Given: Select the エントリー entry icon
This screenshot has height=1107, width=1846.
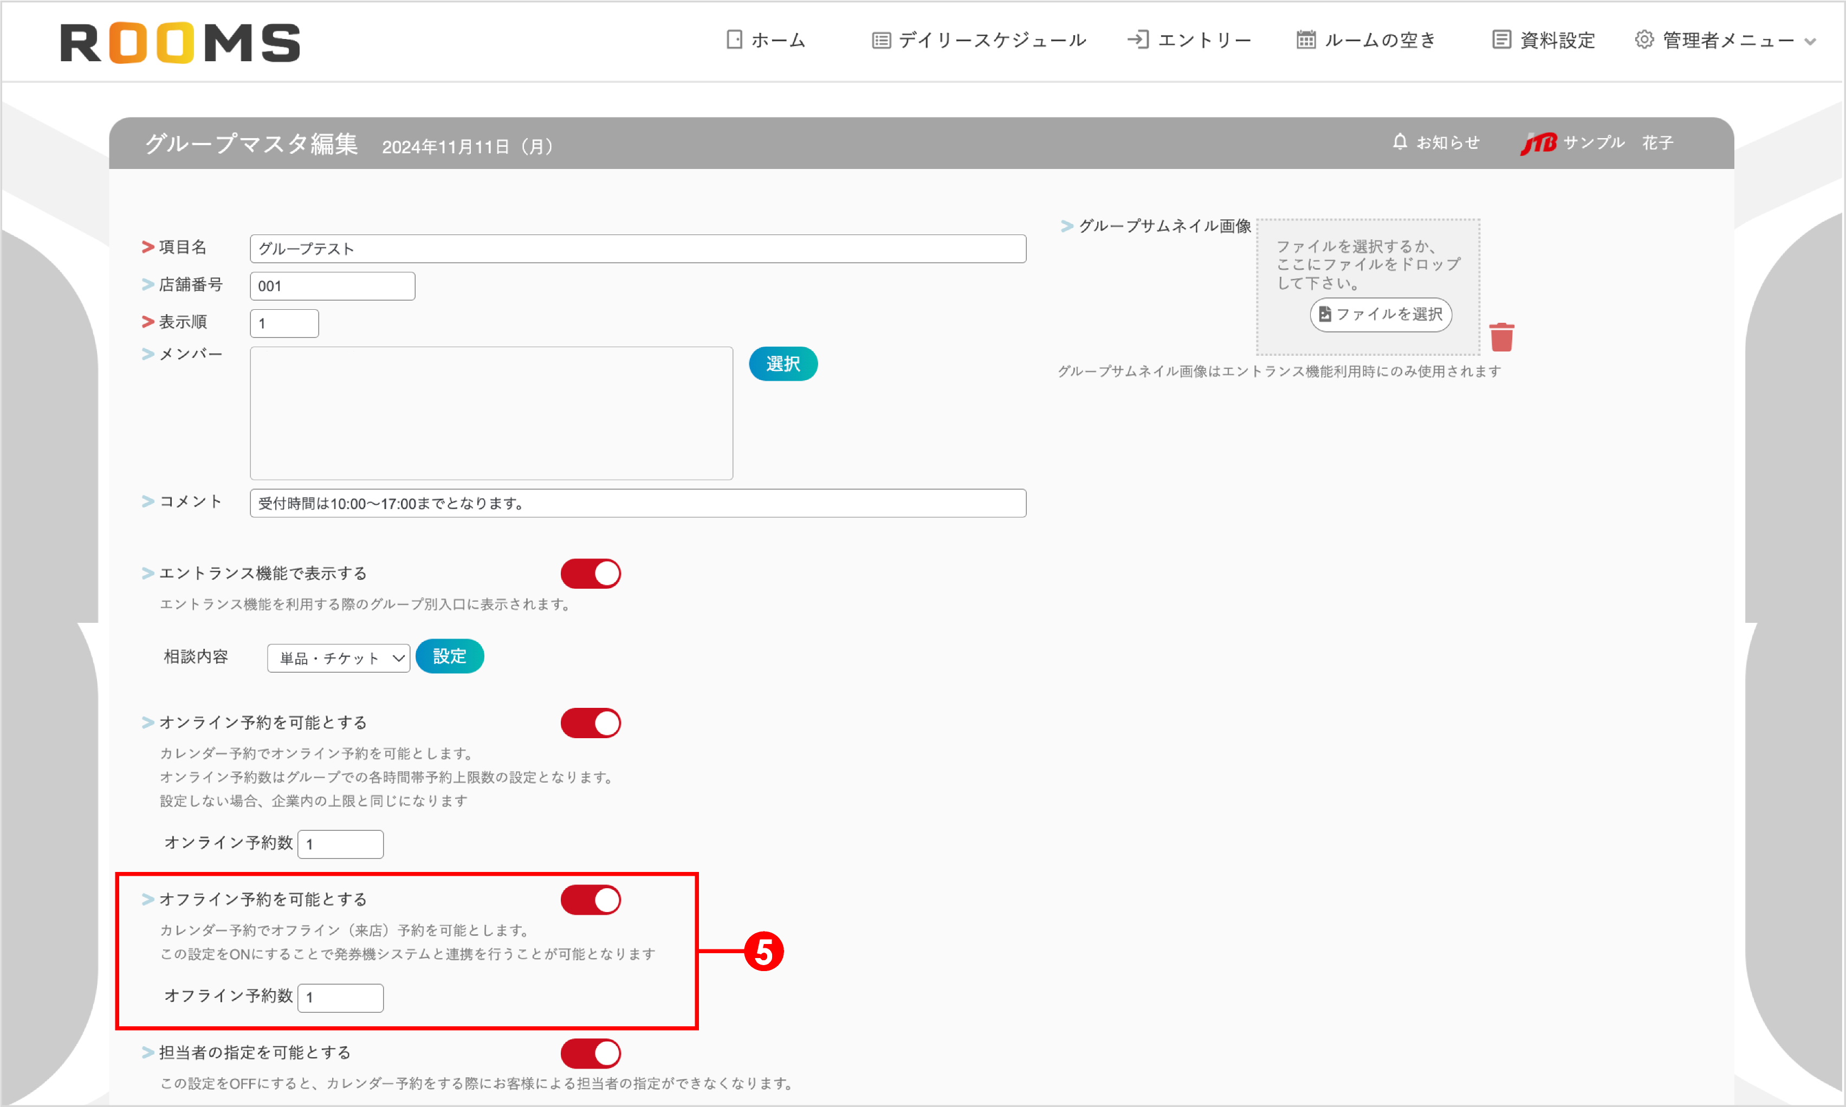Looking at the screenshot, I should (x=1137, y=40).
